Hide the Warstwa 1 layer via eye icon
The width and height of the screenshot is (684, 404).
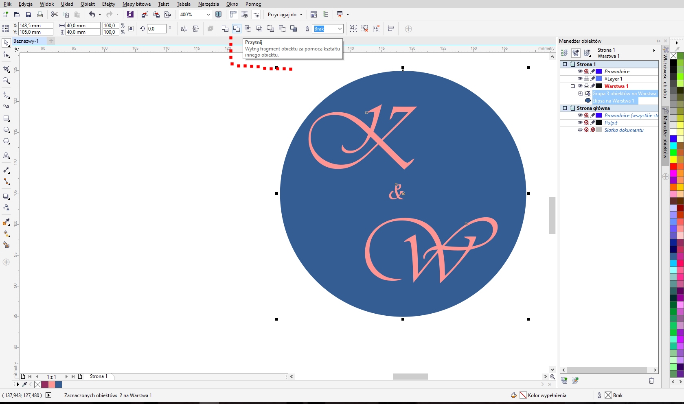click(x=580, y=86)
